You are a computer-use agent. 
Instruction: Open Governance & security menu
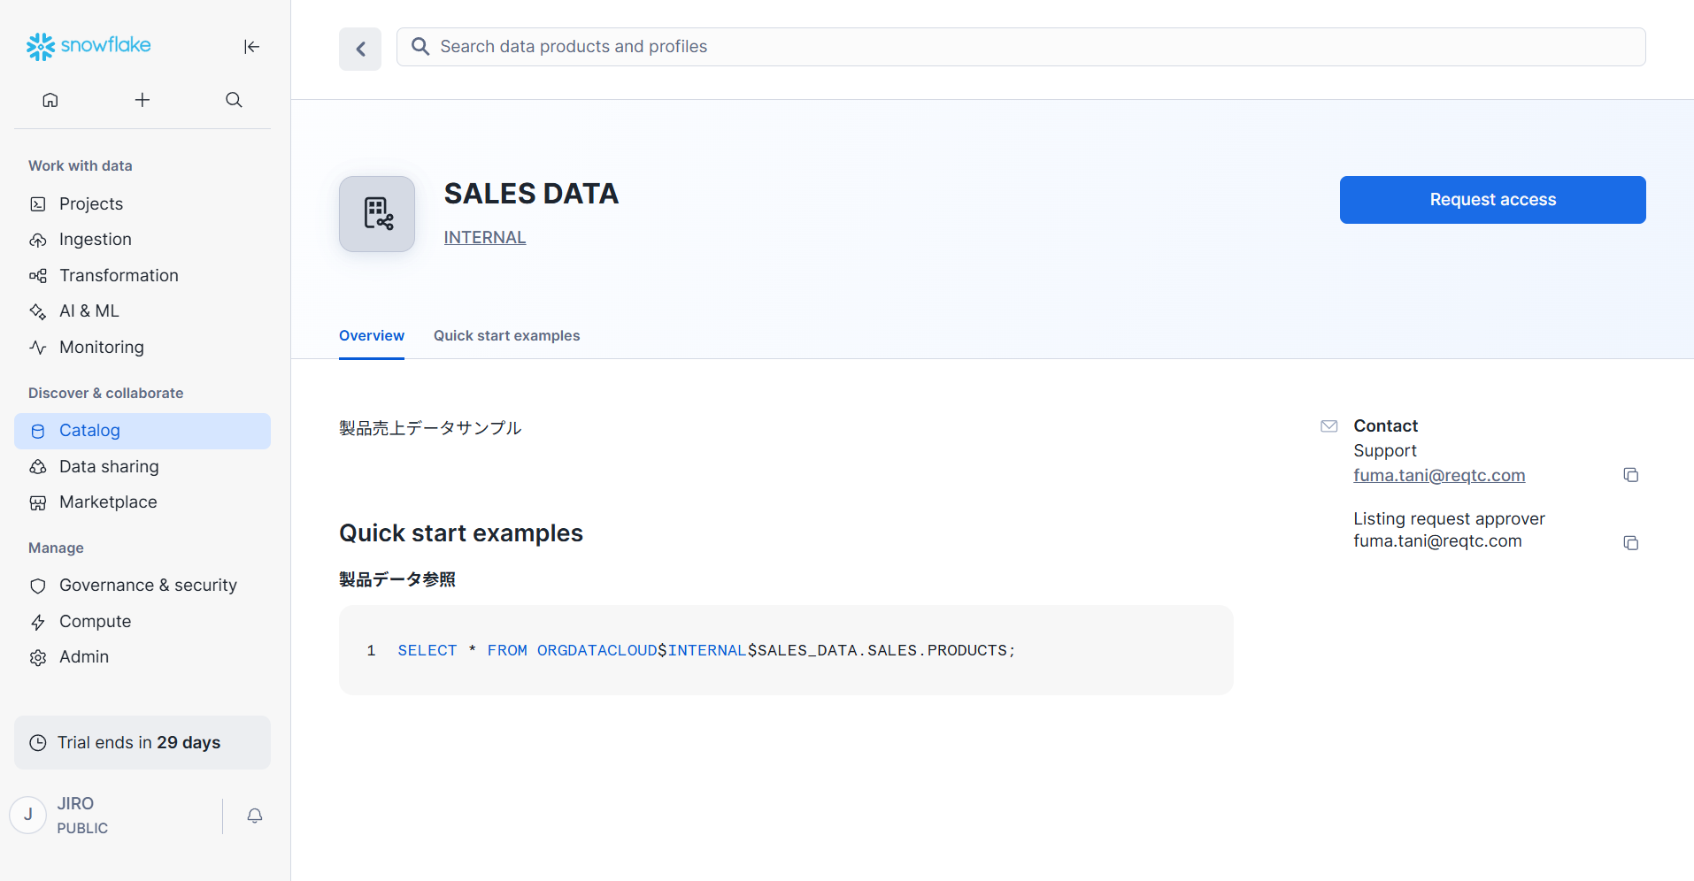tap(148, 586)
